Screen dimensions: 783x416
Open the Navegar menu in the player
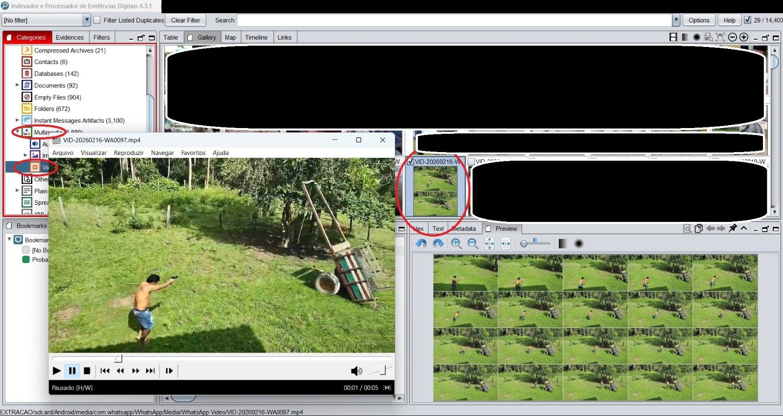point(162,153)
